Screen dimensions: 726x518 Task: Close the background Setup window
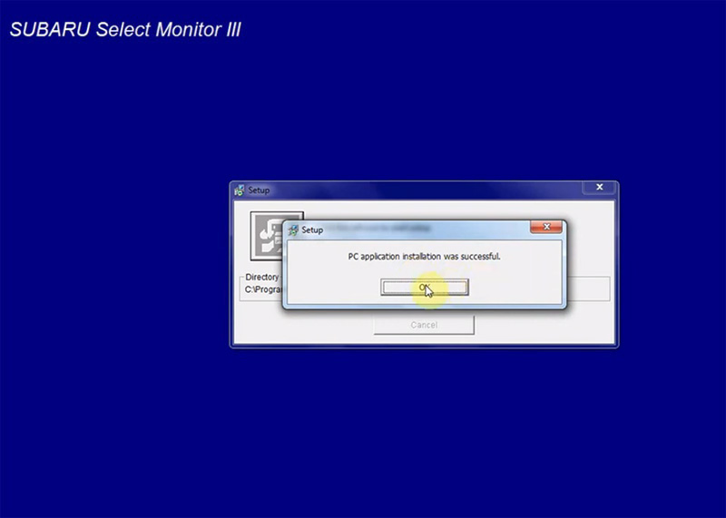coord(600,187)
